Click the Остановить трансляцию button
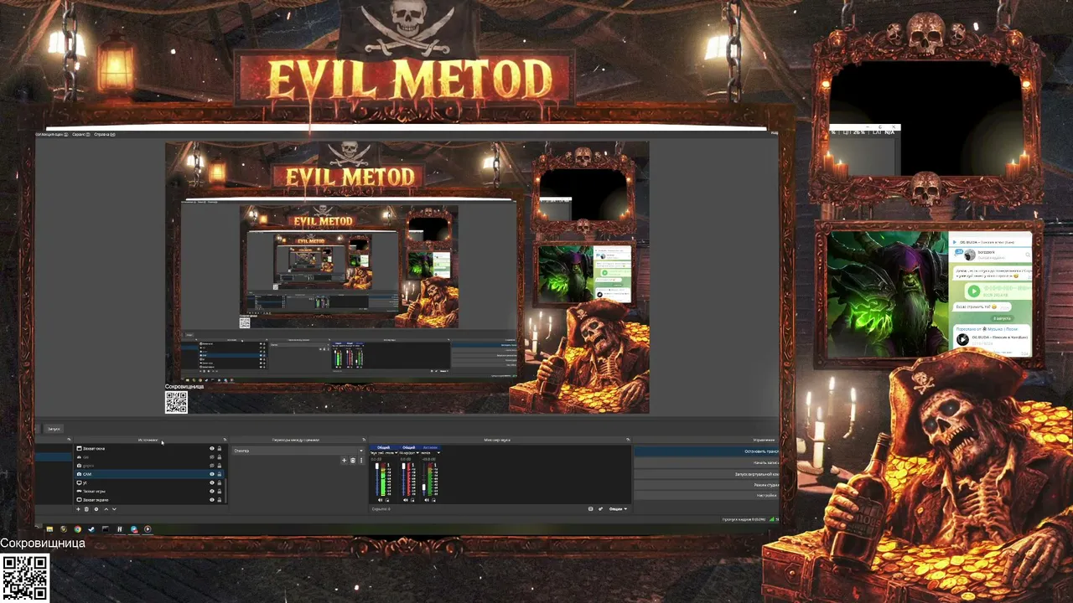The image size is (1073, 603). [x=706, y=451]
